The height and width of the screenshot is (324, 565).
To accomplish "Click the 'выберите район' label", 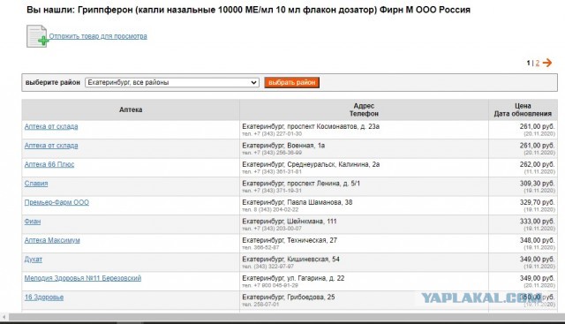I will coord(53,82).
